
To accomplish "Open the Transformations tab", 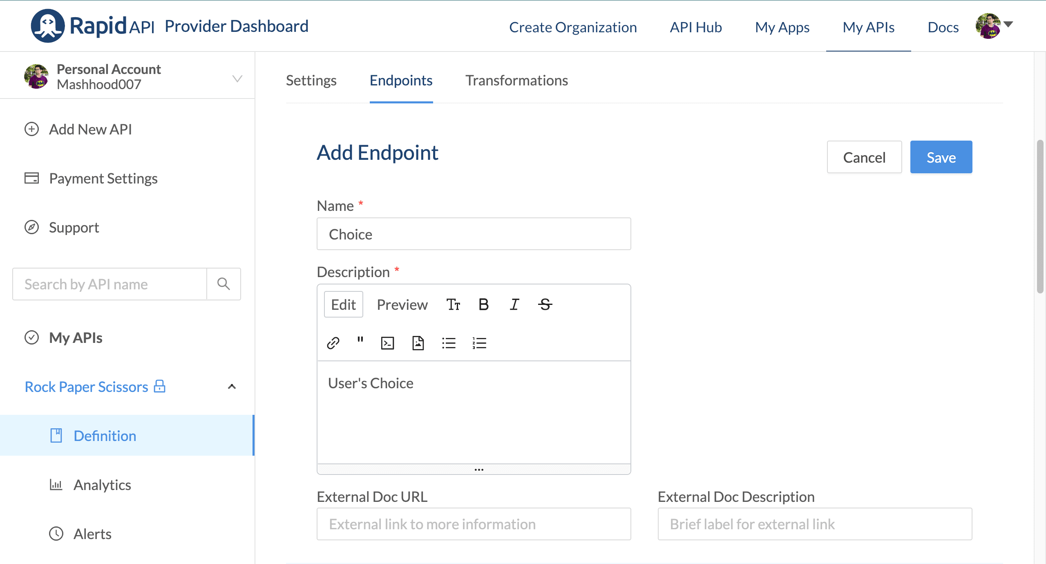I will (x=517, y=81).
